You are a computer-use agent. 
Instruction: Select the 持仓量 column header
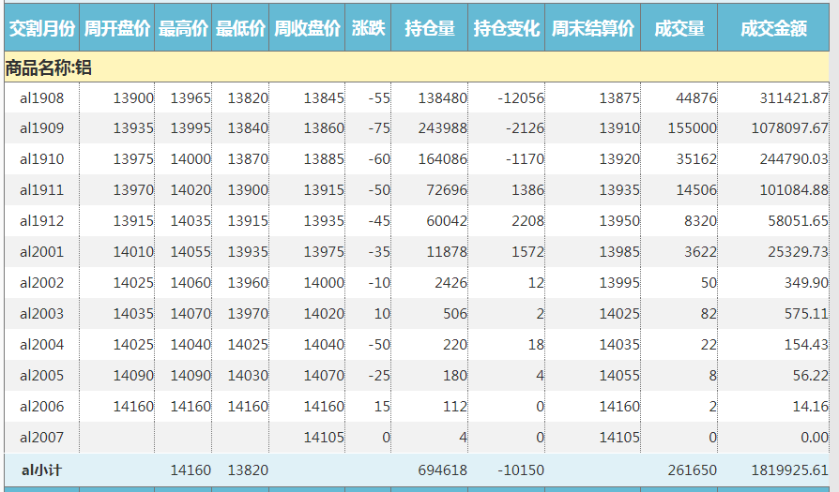tap(429, 29)
